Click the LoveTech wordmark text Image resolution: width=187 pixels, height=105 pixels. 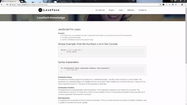[51, 10]
